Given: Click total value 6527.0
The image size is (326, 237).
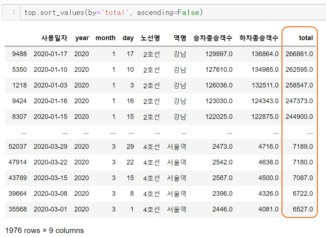Looking at the screenshot, I should pos(303,209).
